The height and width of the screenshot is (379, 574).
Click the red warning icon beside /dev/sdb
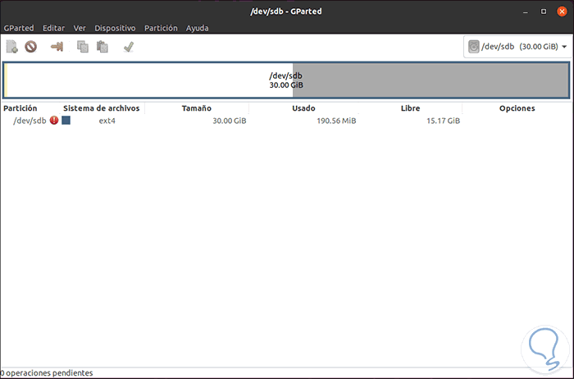pyautogui.click(x=54, y=120)
